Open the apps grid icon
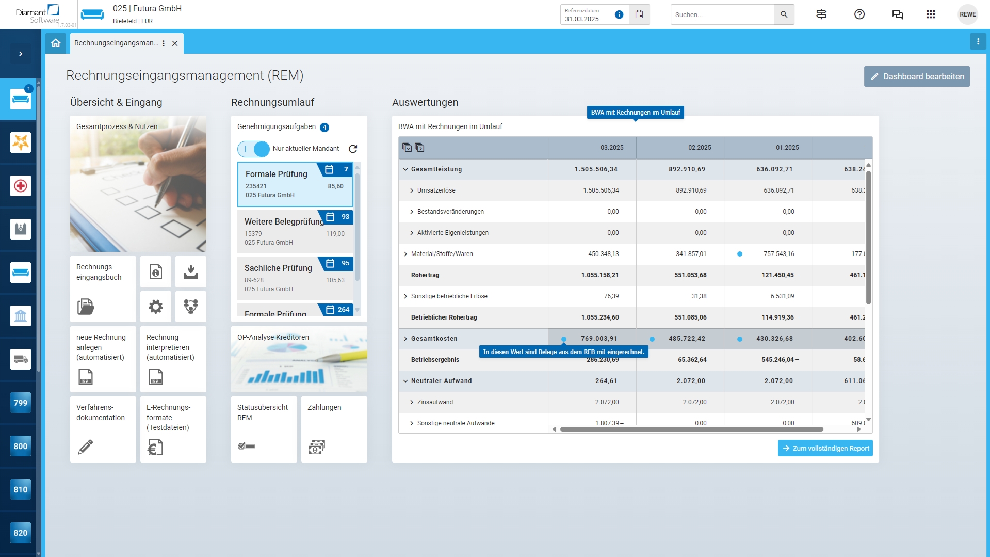Viewport: 990px width, 557px height. 931,14
